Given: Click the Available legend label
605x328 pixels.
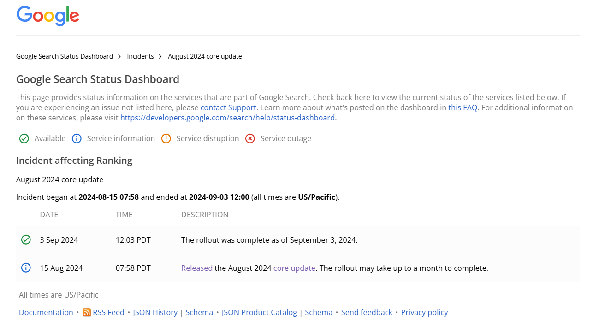Looking at the screenshot, I should [50, 138].
